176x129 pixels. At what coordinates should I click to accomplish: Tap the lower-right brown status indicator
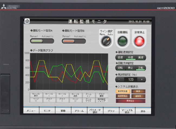pos(138,96)
